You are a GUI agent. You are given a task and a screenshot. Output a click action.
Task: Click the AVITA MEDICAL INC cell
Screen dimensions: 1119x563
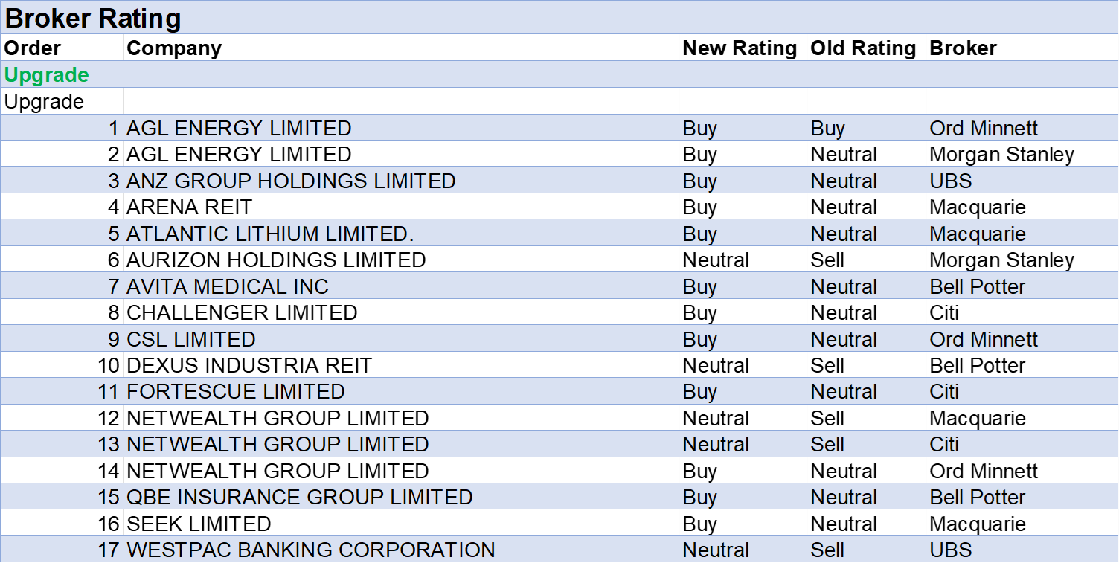[x=228, y=286]
